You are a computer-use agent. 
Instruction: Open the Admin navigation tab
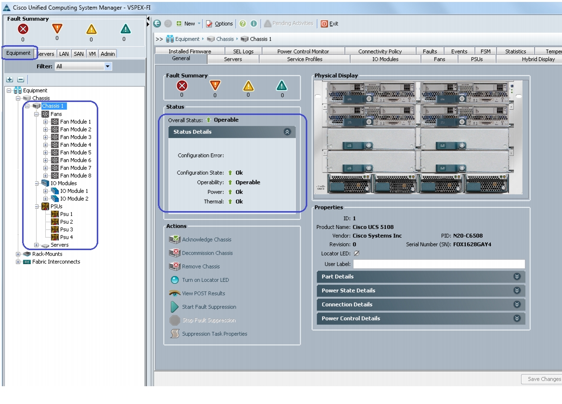(107, 54)
